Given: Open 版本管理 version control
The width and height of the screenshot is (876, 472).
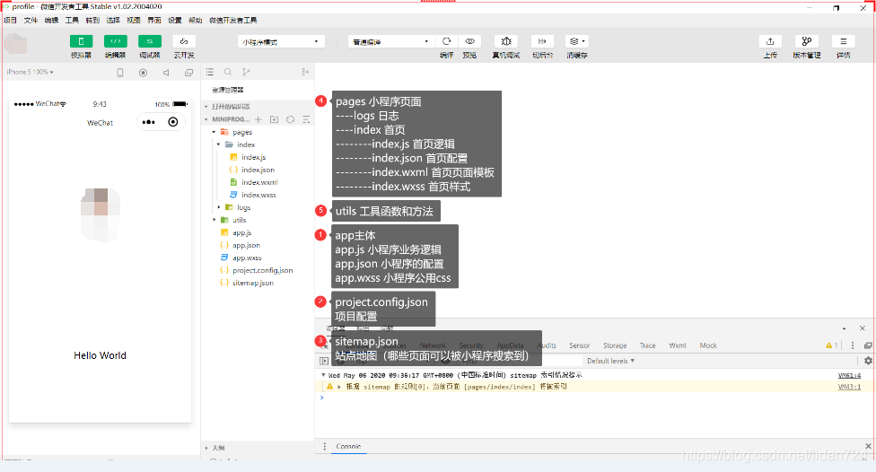Looking at the screenshot, I should point(807,41).
